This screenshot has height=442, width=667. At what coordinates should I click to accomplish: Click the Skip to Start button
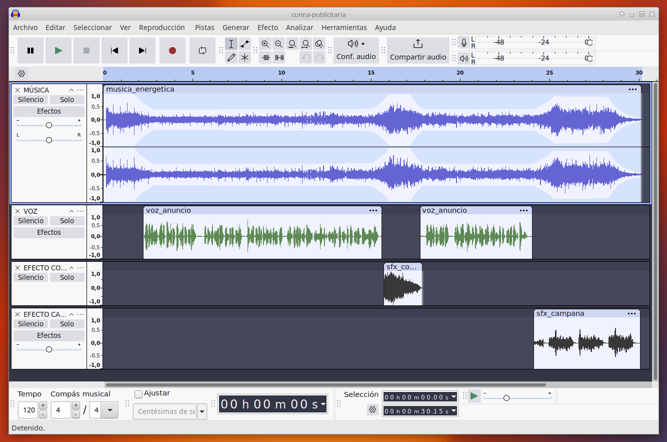tap(114, 51)
